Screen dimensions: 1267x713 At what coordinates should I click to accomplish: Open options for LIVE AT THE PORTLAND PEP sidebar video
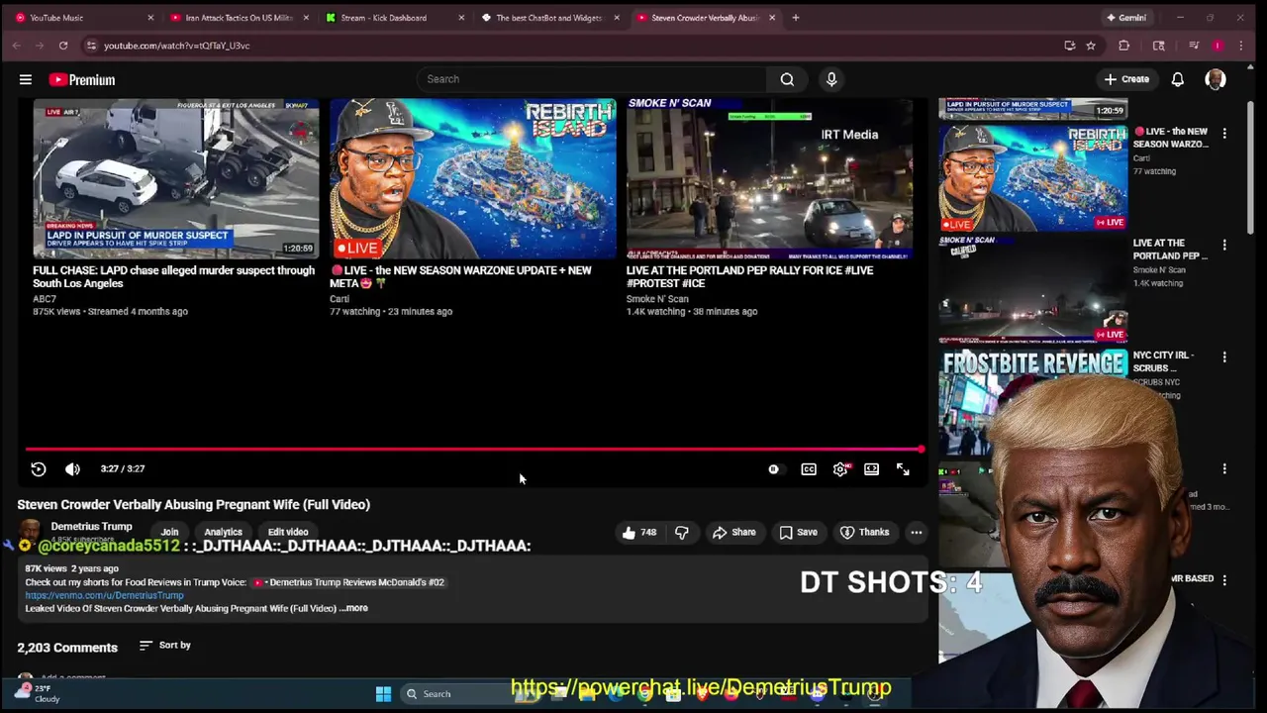point(1224,245)
